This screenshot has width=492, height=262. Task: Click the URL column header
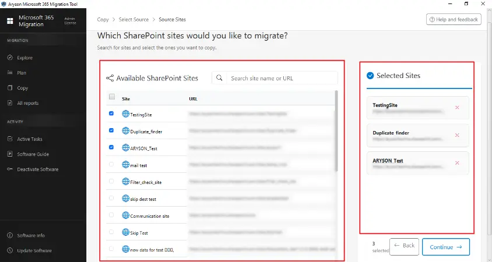(193, 99)
